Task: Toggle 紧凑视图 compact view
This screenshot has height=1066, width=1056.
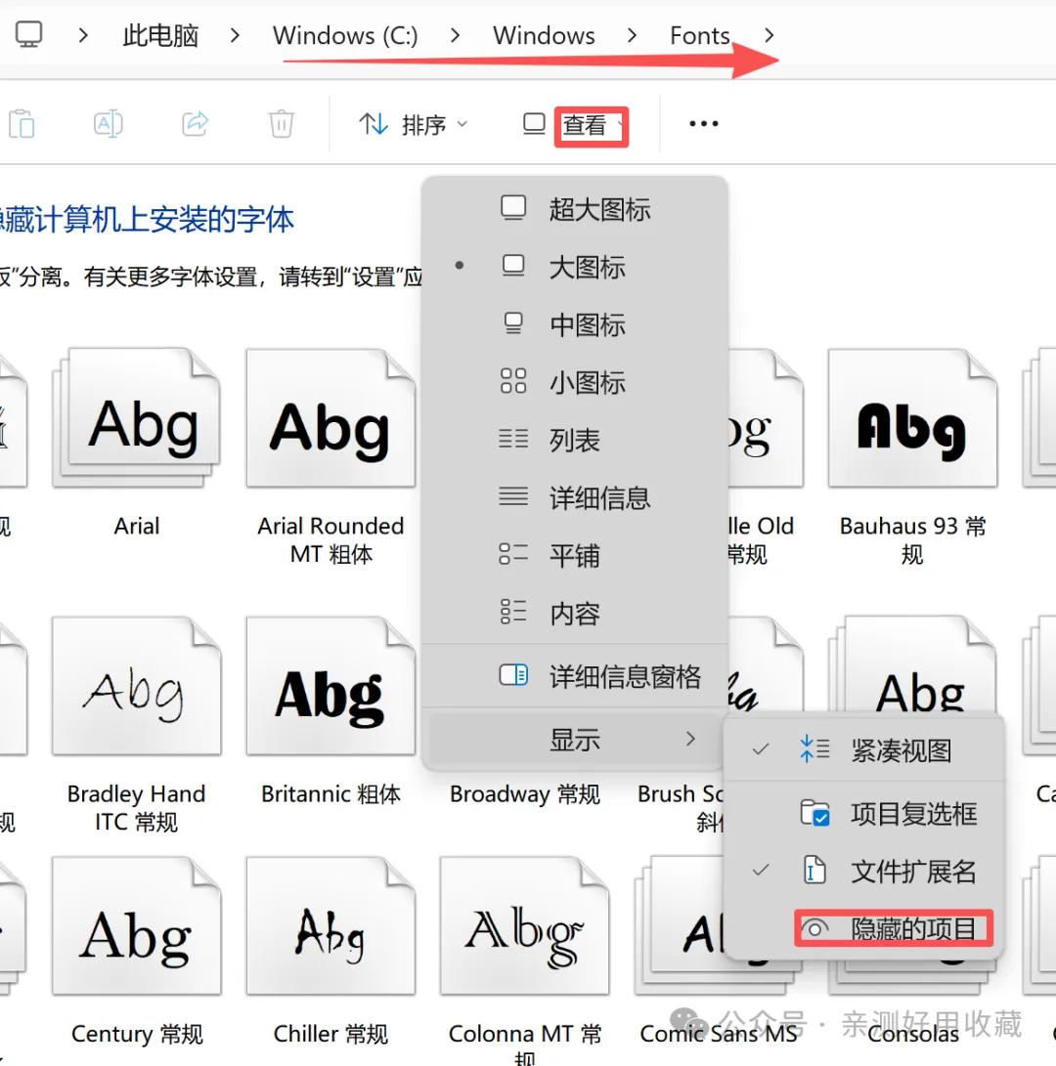Action: (863, 750)
